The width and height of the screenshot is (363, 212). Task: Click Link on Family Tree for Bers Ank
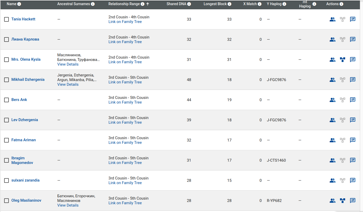point(125,102)
